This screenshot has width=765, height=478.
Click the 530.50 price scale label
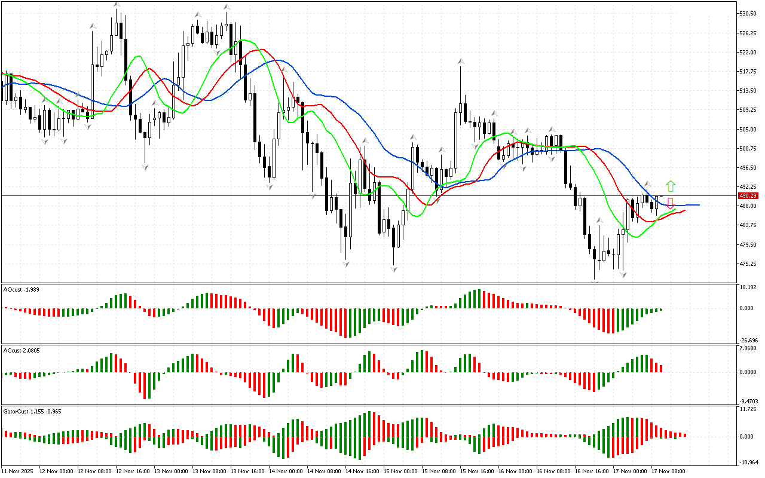tap(748, 14)
